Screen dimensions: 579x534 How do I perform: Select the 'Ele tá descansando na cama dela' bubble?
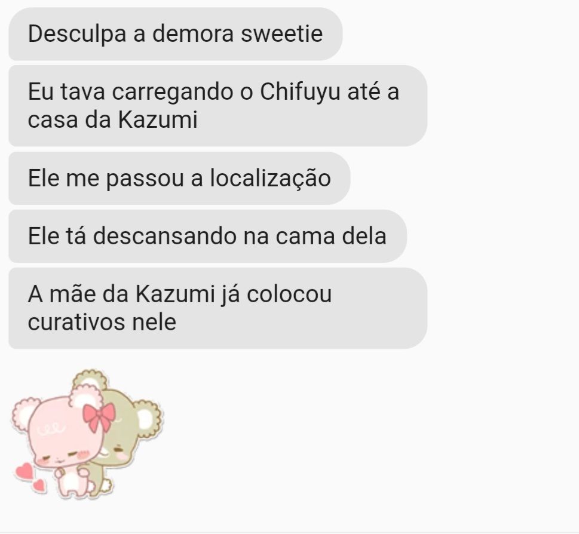(x=207, y=236)
